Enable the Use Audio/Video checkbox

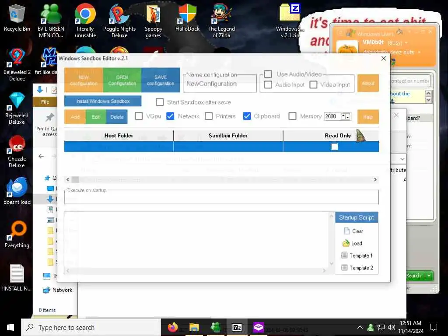tap(268, 74)
